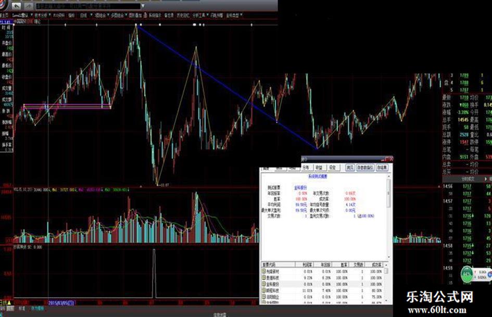
Task: Expand the 坐标类型 dropdown
Action: point(241,15)
